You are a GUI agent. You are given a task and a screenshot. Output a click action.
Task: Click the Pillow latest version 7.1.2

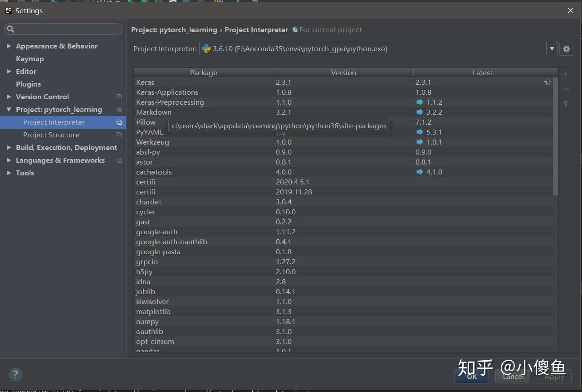point(423,122)
